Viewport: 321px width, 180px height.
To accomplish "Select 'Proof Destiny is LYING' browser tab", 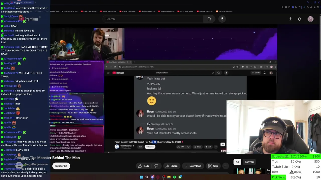I will tap(119, 62).
